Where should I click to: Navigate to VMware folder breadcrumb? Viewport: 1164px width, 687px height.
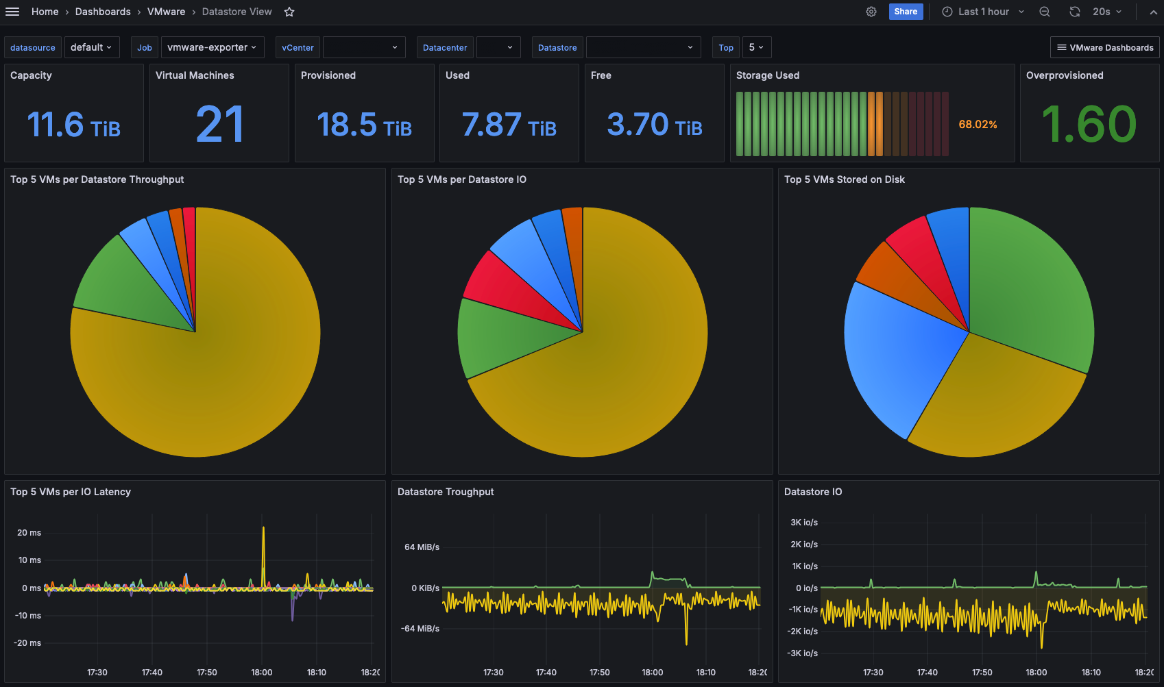click(167, 12)
